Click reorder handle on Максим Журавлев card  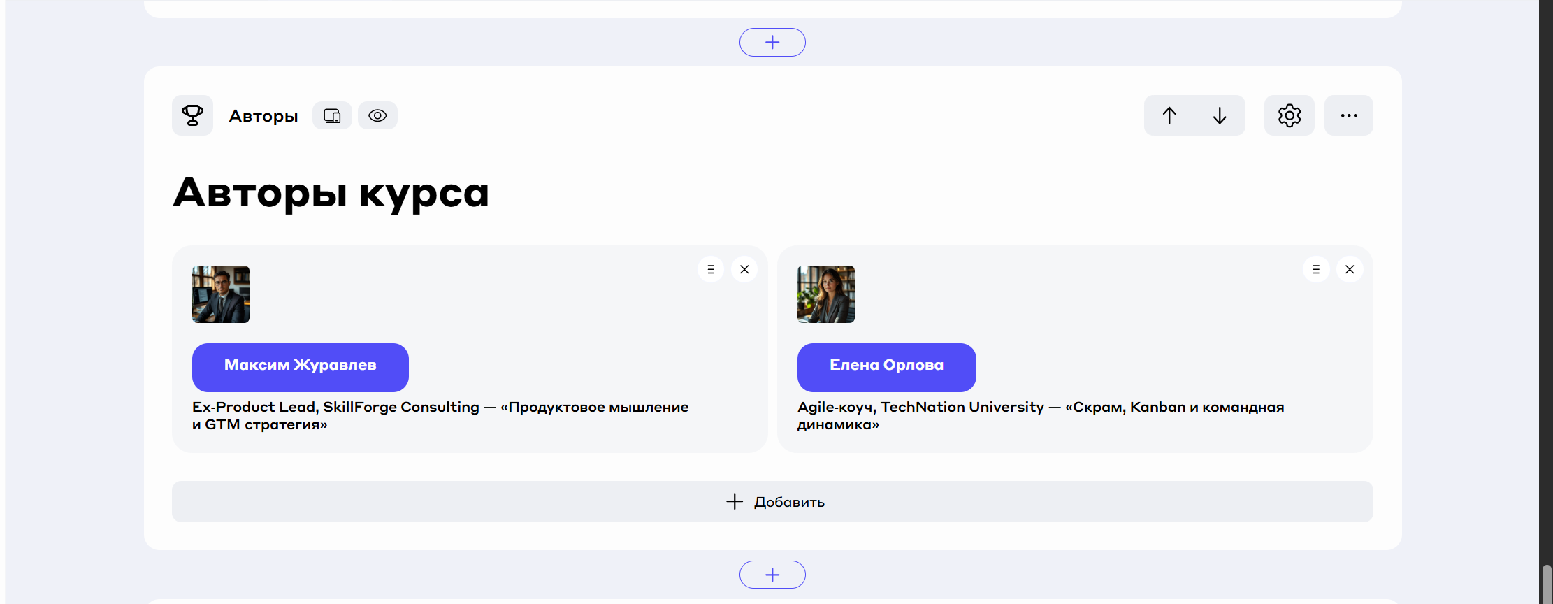click(711, 269)
